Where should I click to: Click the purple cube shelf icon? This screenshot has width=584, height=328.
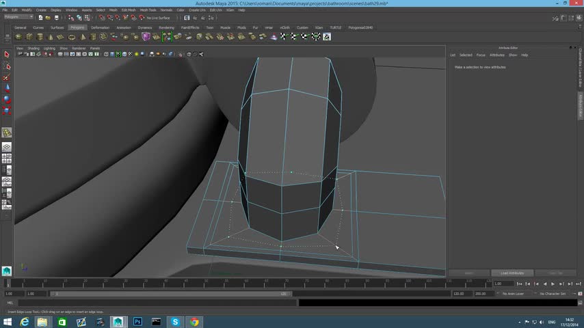[146, 36]
